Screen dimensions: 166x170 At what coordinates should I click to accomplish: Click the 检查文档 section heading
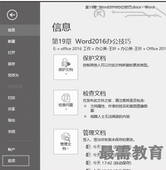[x=94, y=94]
